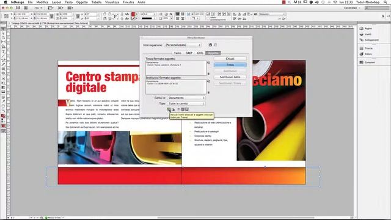Viewport: 391px width, 220px height.
Task: Click the stroke swatch in control bar
Action: tap(133, 18)
